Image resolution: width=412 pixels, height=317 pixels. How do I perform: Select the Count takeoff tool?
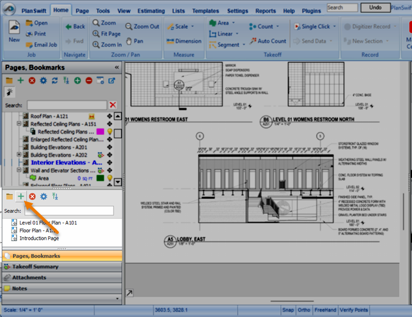tap(261, 27)
